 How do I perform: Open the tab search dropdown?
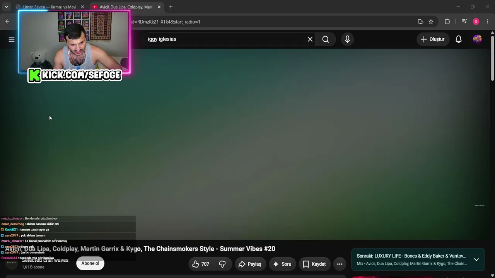(x=6, y=7)
